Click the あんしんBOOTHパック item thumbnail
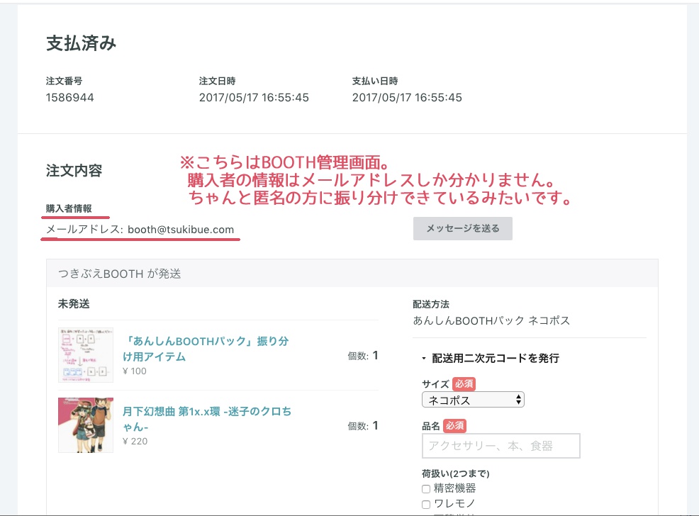Screen dimensions: 699x516 click(85, 354)
